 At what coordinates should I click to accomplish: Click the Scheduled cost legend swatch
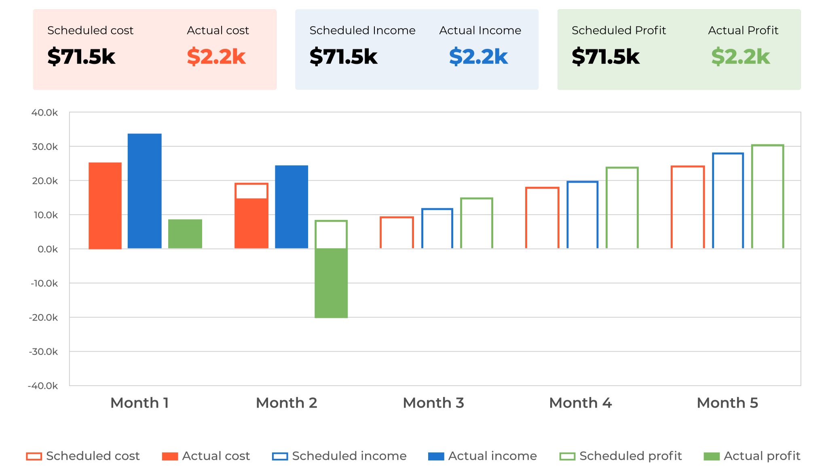(34, 456)
